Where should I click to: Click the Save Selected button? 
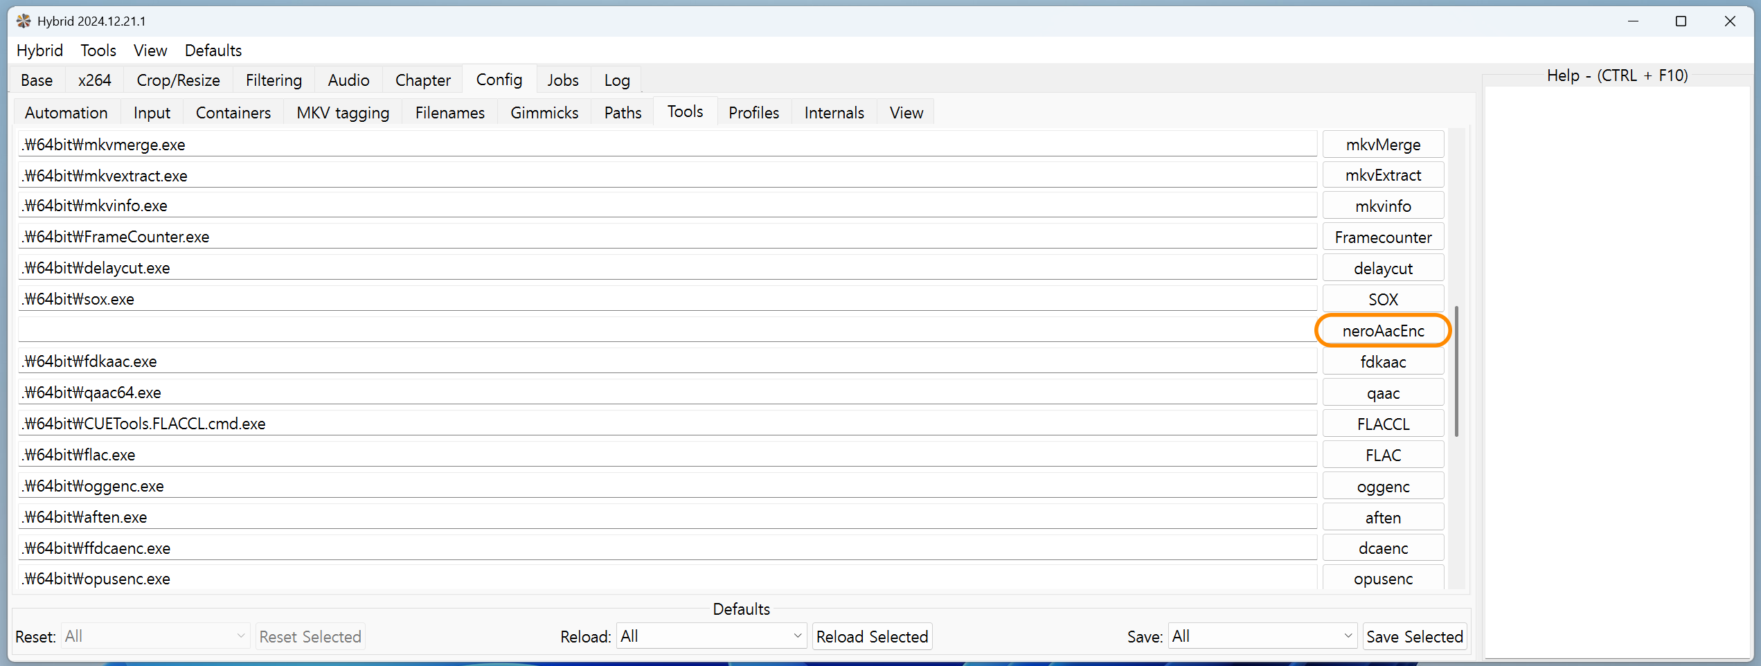1414,636
